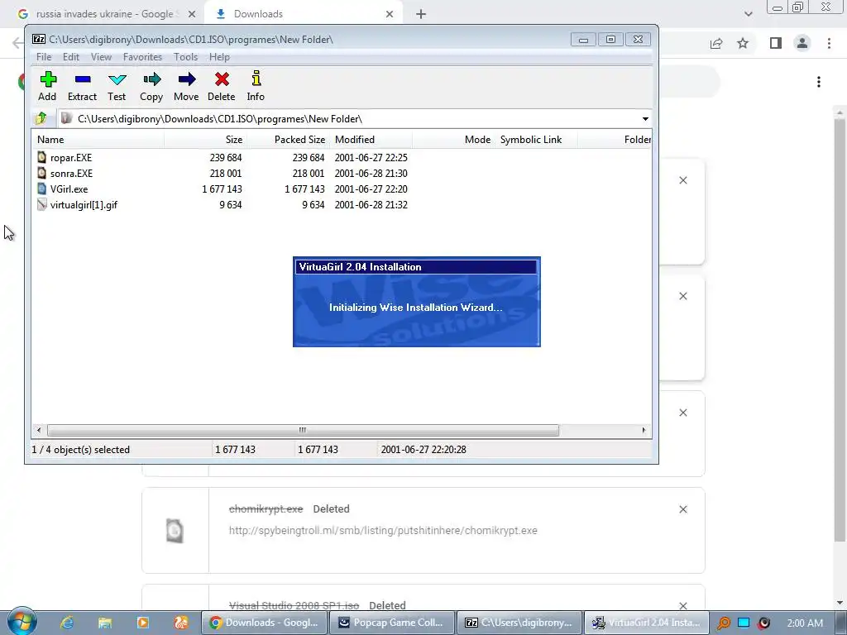847x635 pixels.
Task: Open the Tools menu
Action: [185, 57]
